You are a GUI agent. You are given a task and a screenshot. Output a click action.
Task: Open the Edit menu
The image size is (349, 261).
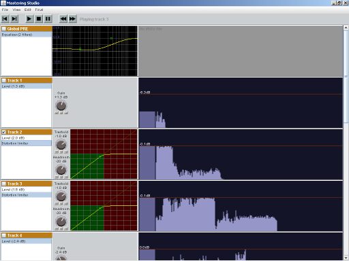coord(28,10)
